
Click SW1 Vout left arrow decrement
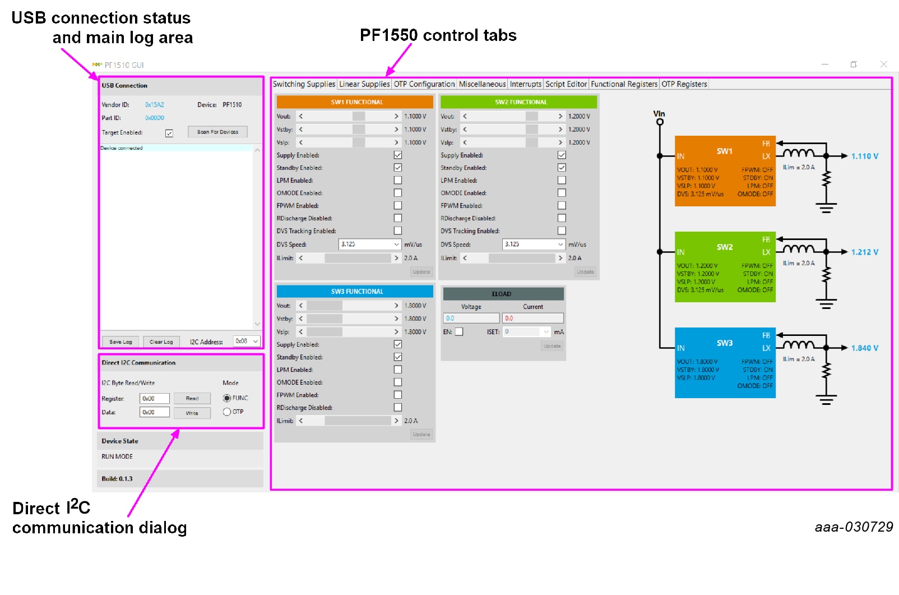click(301, 116)
